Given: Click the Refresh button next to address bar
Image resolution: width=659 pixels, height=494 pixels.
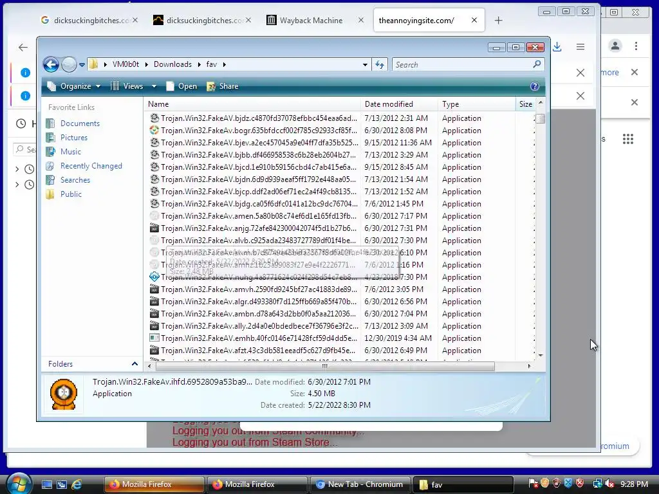Looking at the screenshot, I should (380, 65).
